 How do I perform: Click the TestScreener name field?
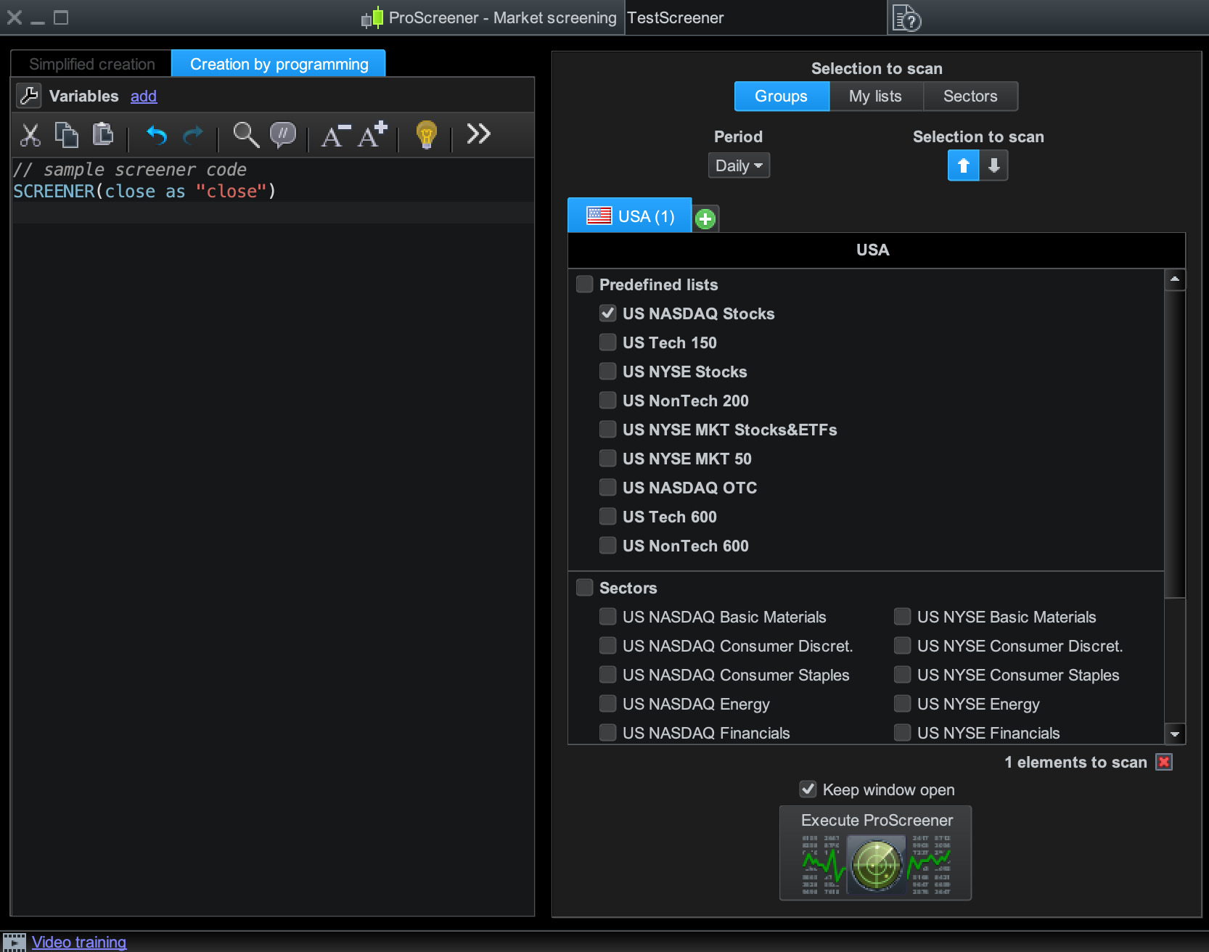pyautogui.click(x=755, y=17)
